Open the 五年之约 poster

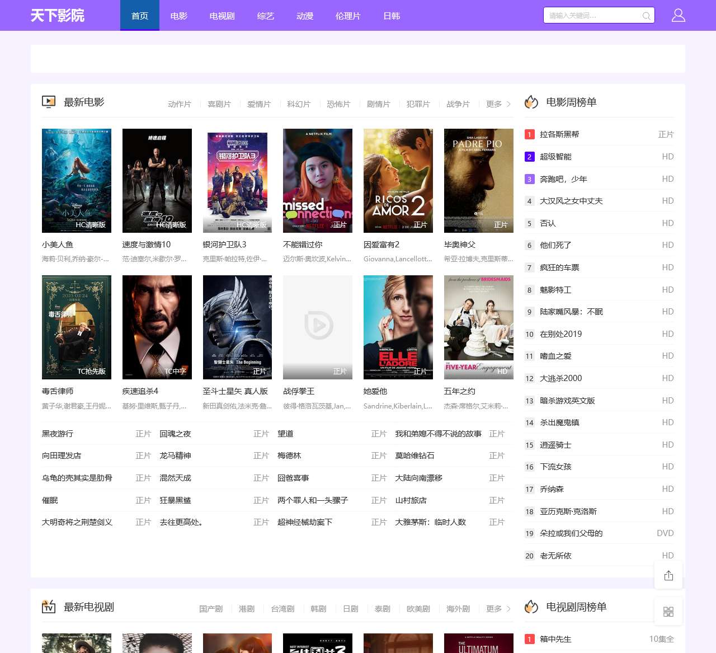point(479,327)
